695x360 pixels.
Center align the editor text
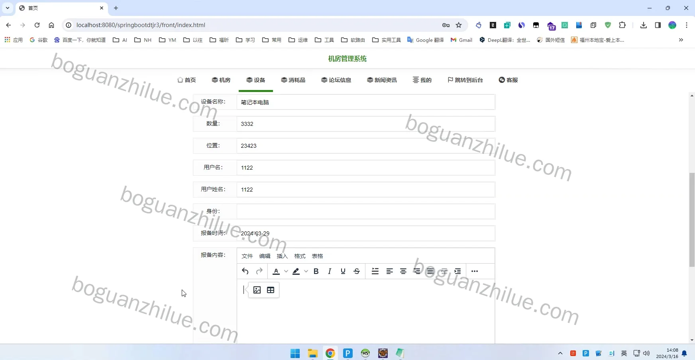pyautogui.click(x=403, y=271)
